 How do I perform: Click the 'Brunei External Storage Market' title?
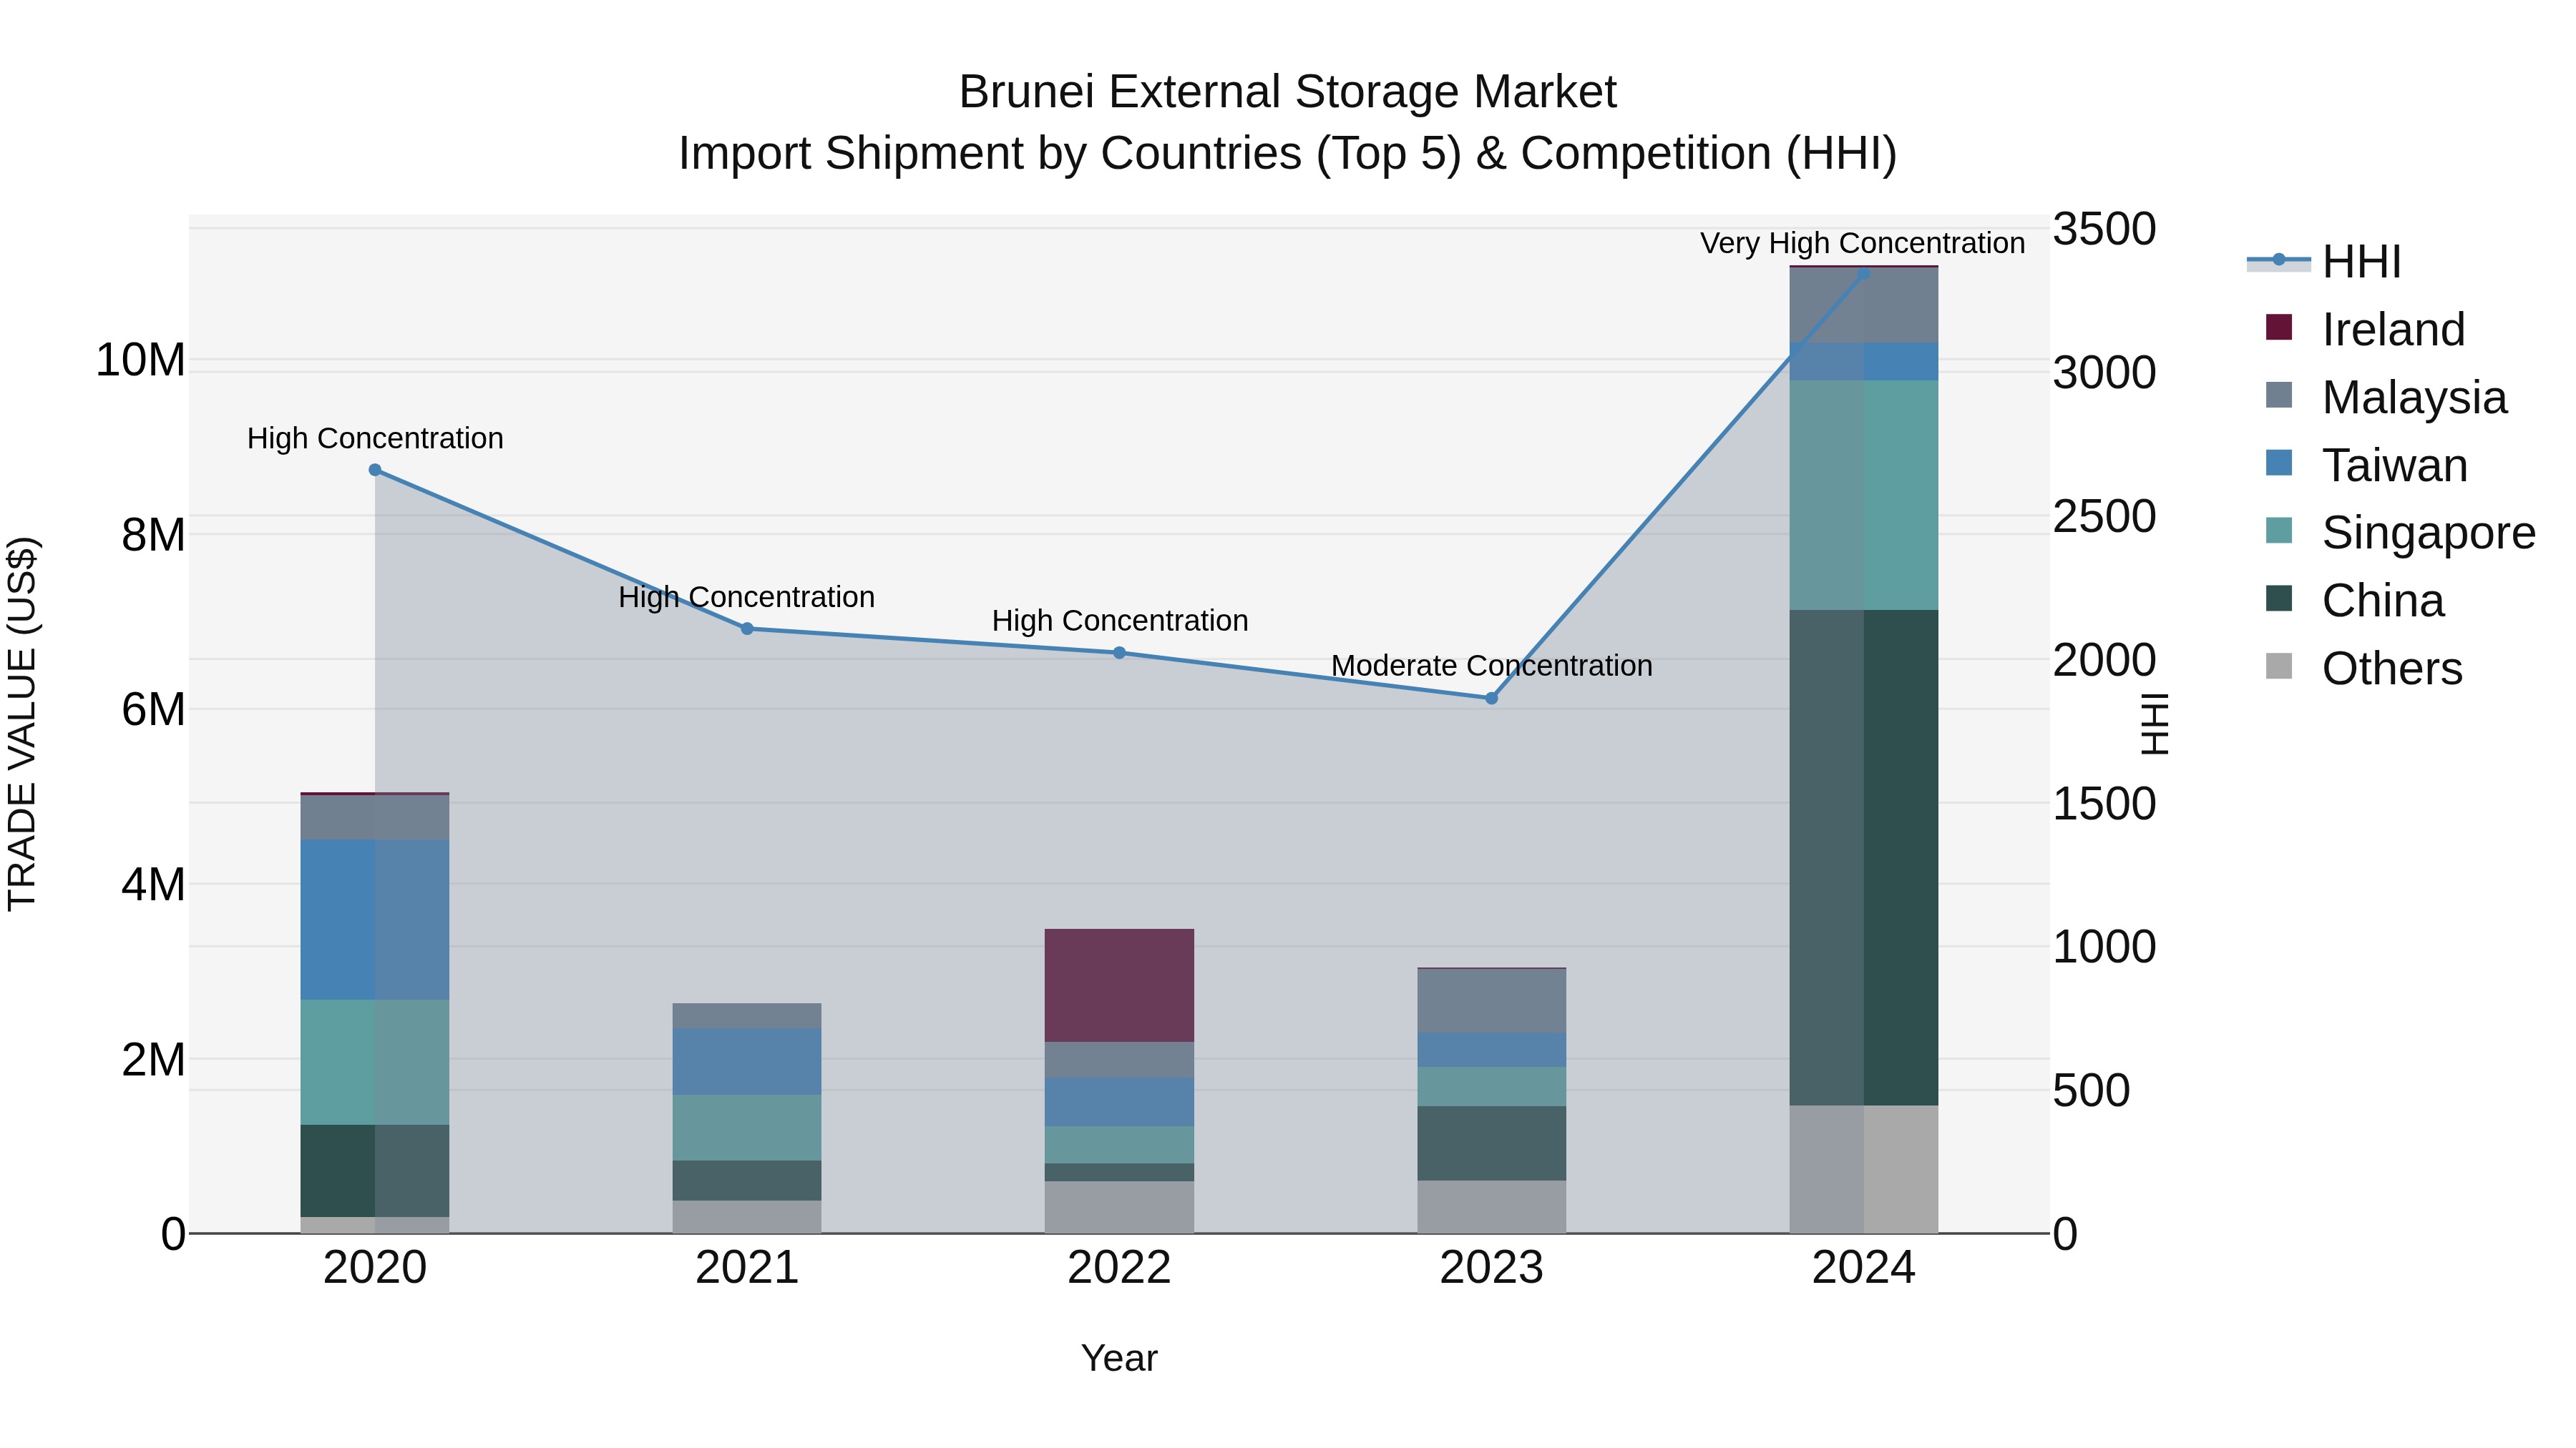1288,92
